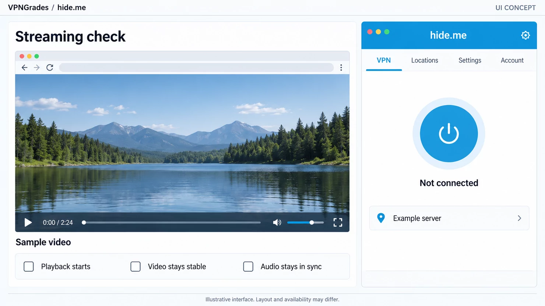Click the green dot in browser window
The height and width of the screenshot is (306, 545).
coord(36,56)
